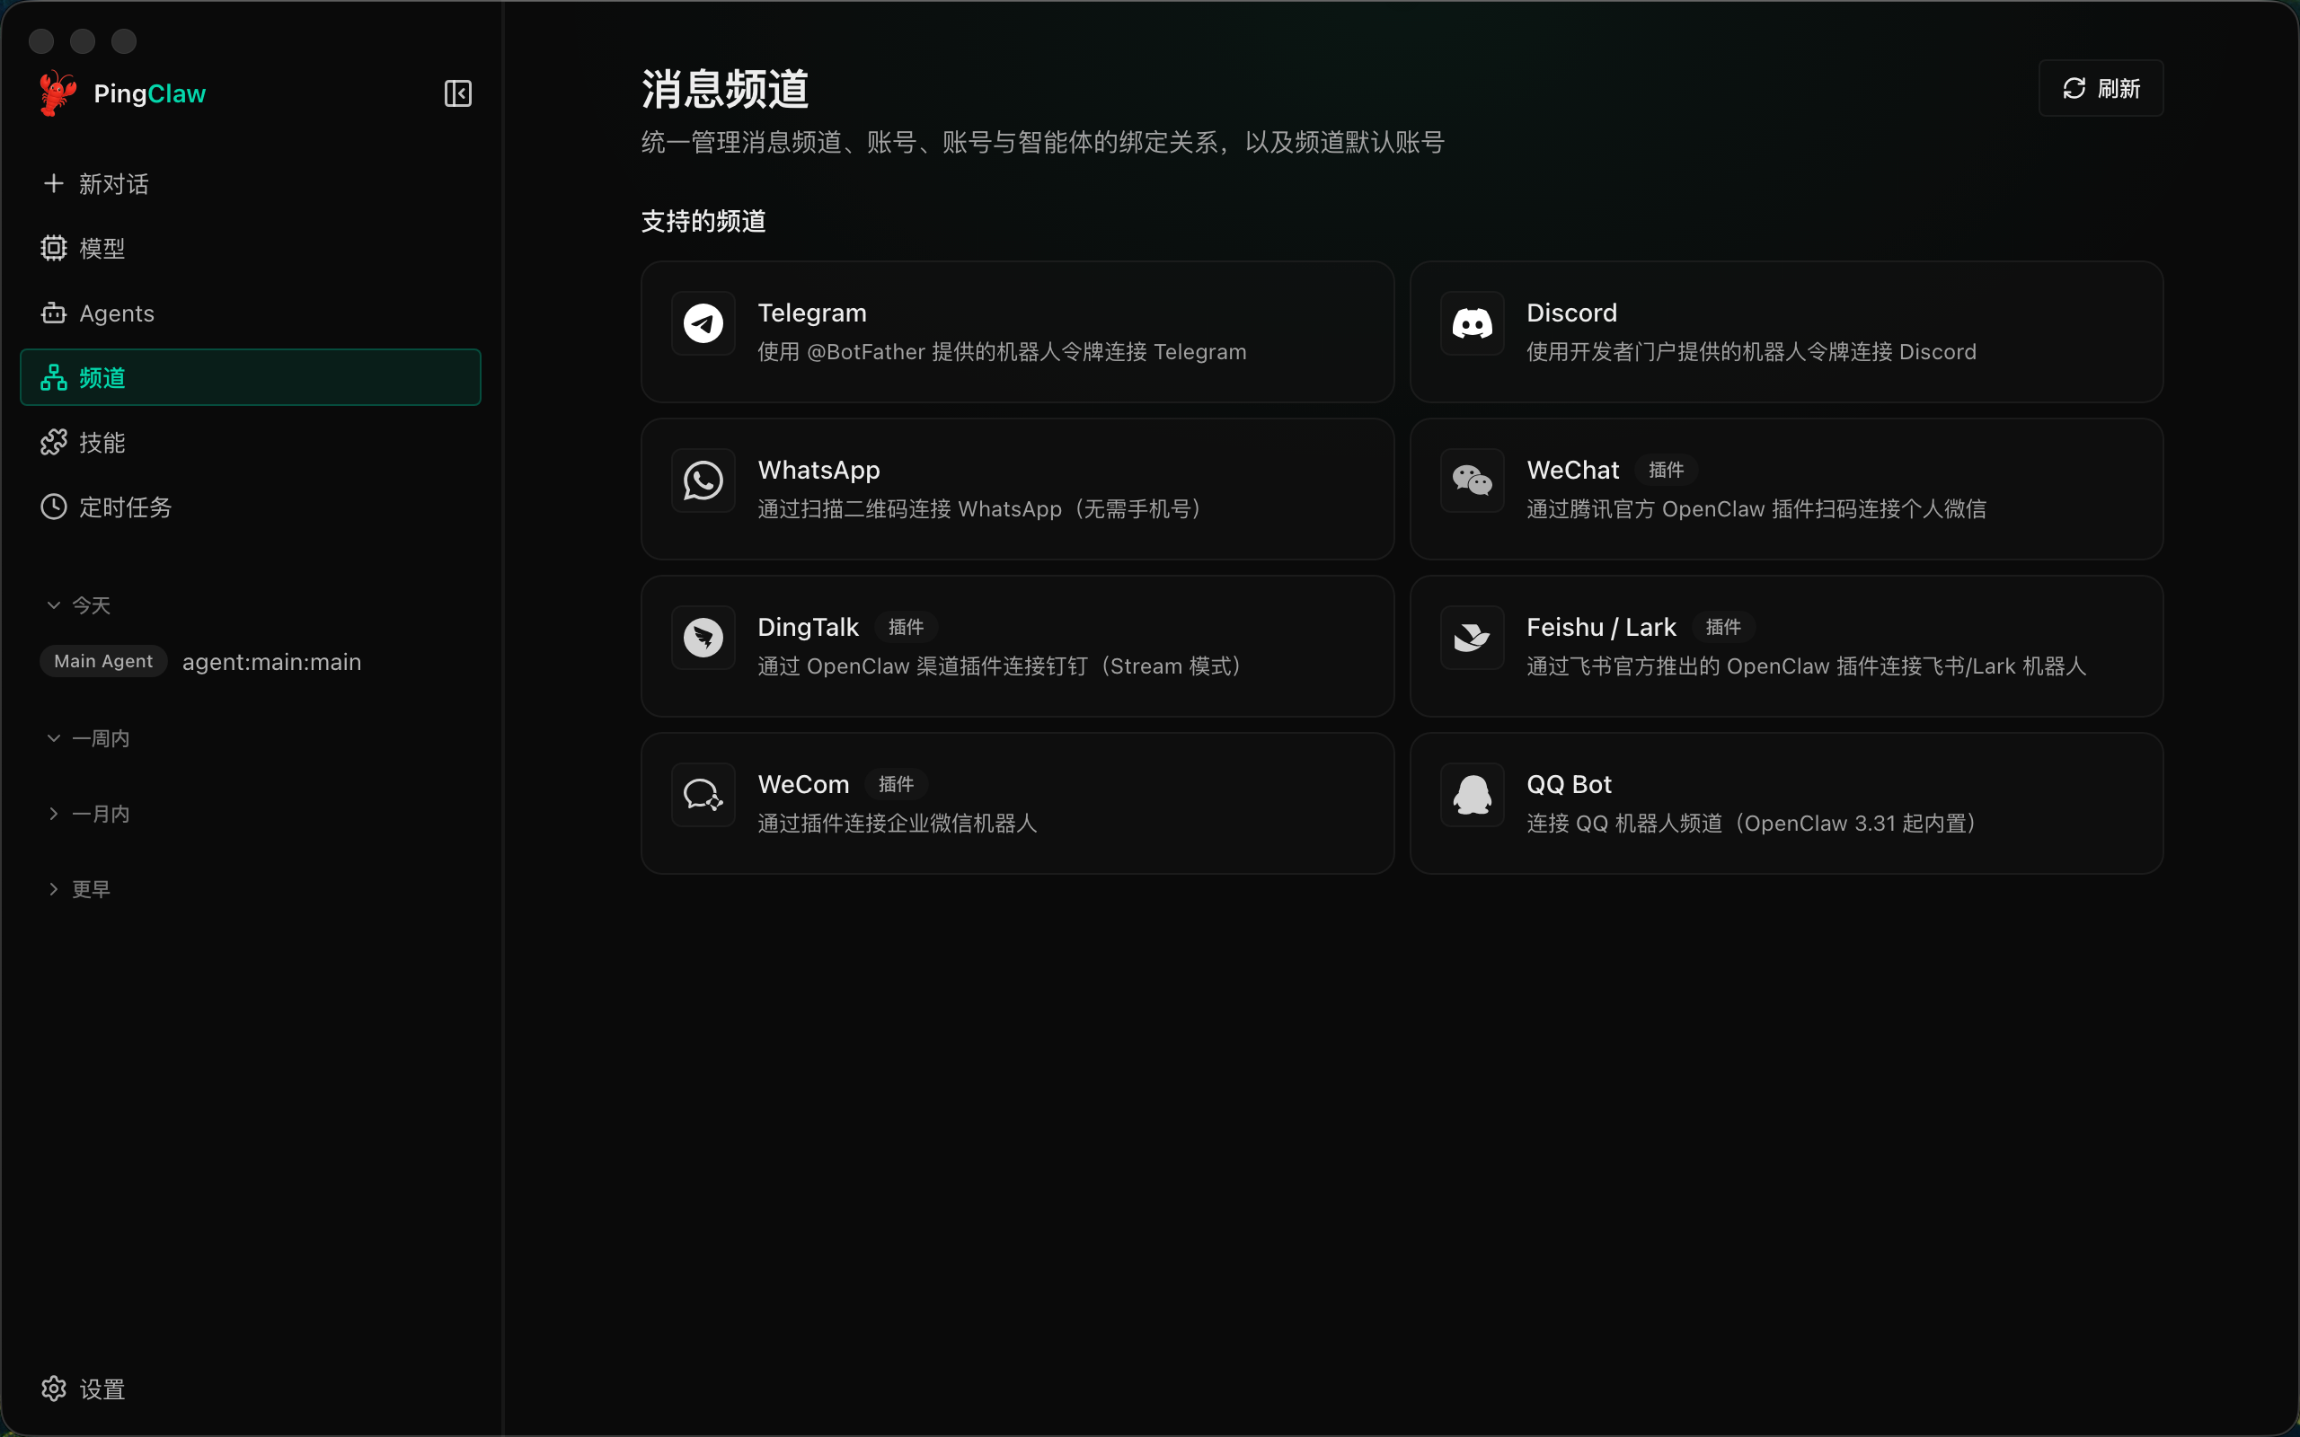The image size is (2300, 1437).
Task: Click the 插件 tag on WeCom
Action: tap(895, 784)
